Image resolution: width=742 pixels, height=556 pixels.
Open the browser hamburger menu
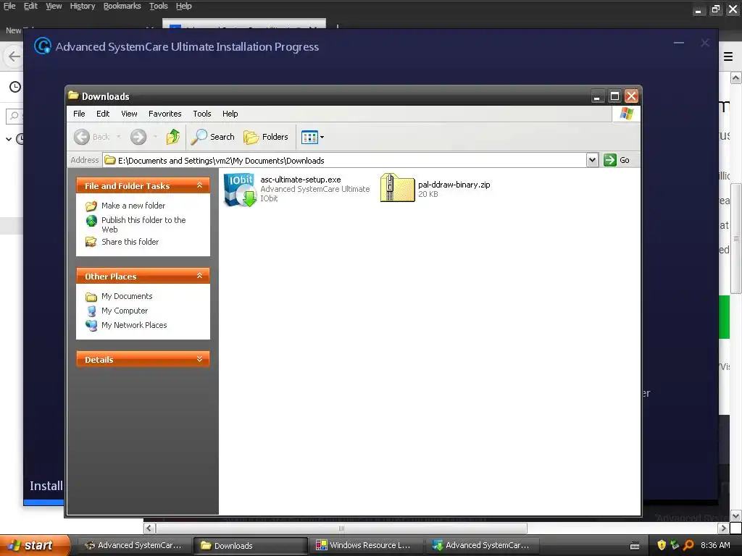(x=728, y=56)
